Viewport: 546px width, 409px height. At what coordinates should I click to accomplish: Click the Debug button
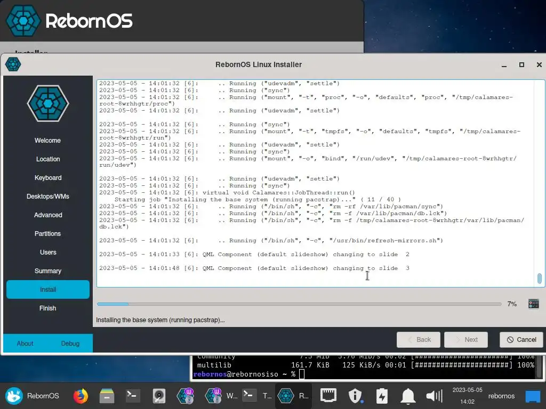point(70,343)
